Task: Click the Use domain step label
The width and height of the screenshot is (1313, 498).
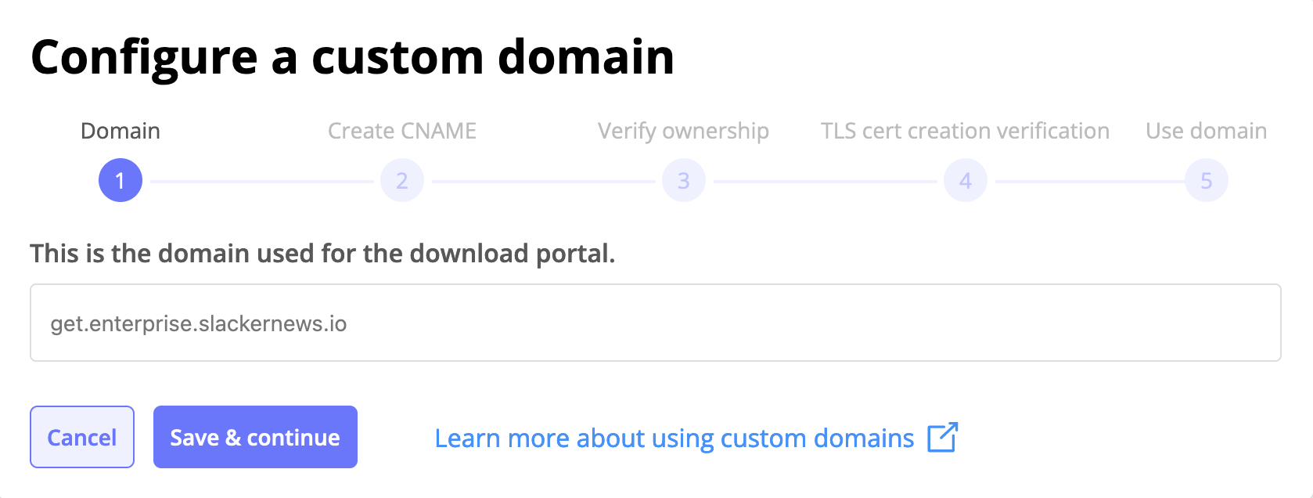Action: pyautogui.click(x=1206, y=131)
